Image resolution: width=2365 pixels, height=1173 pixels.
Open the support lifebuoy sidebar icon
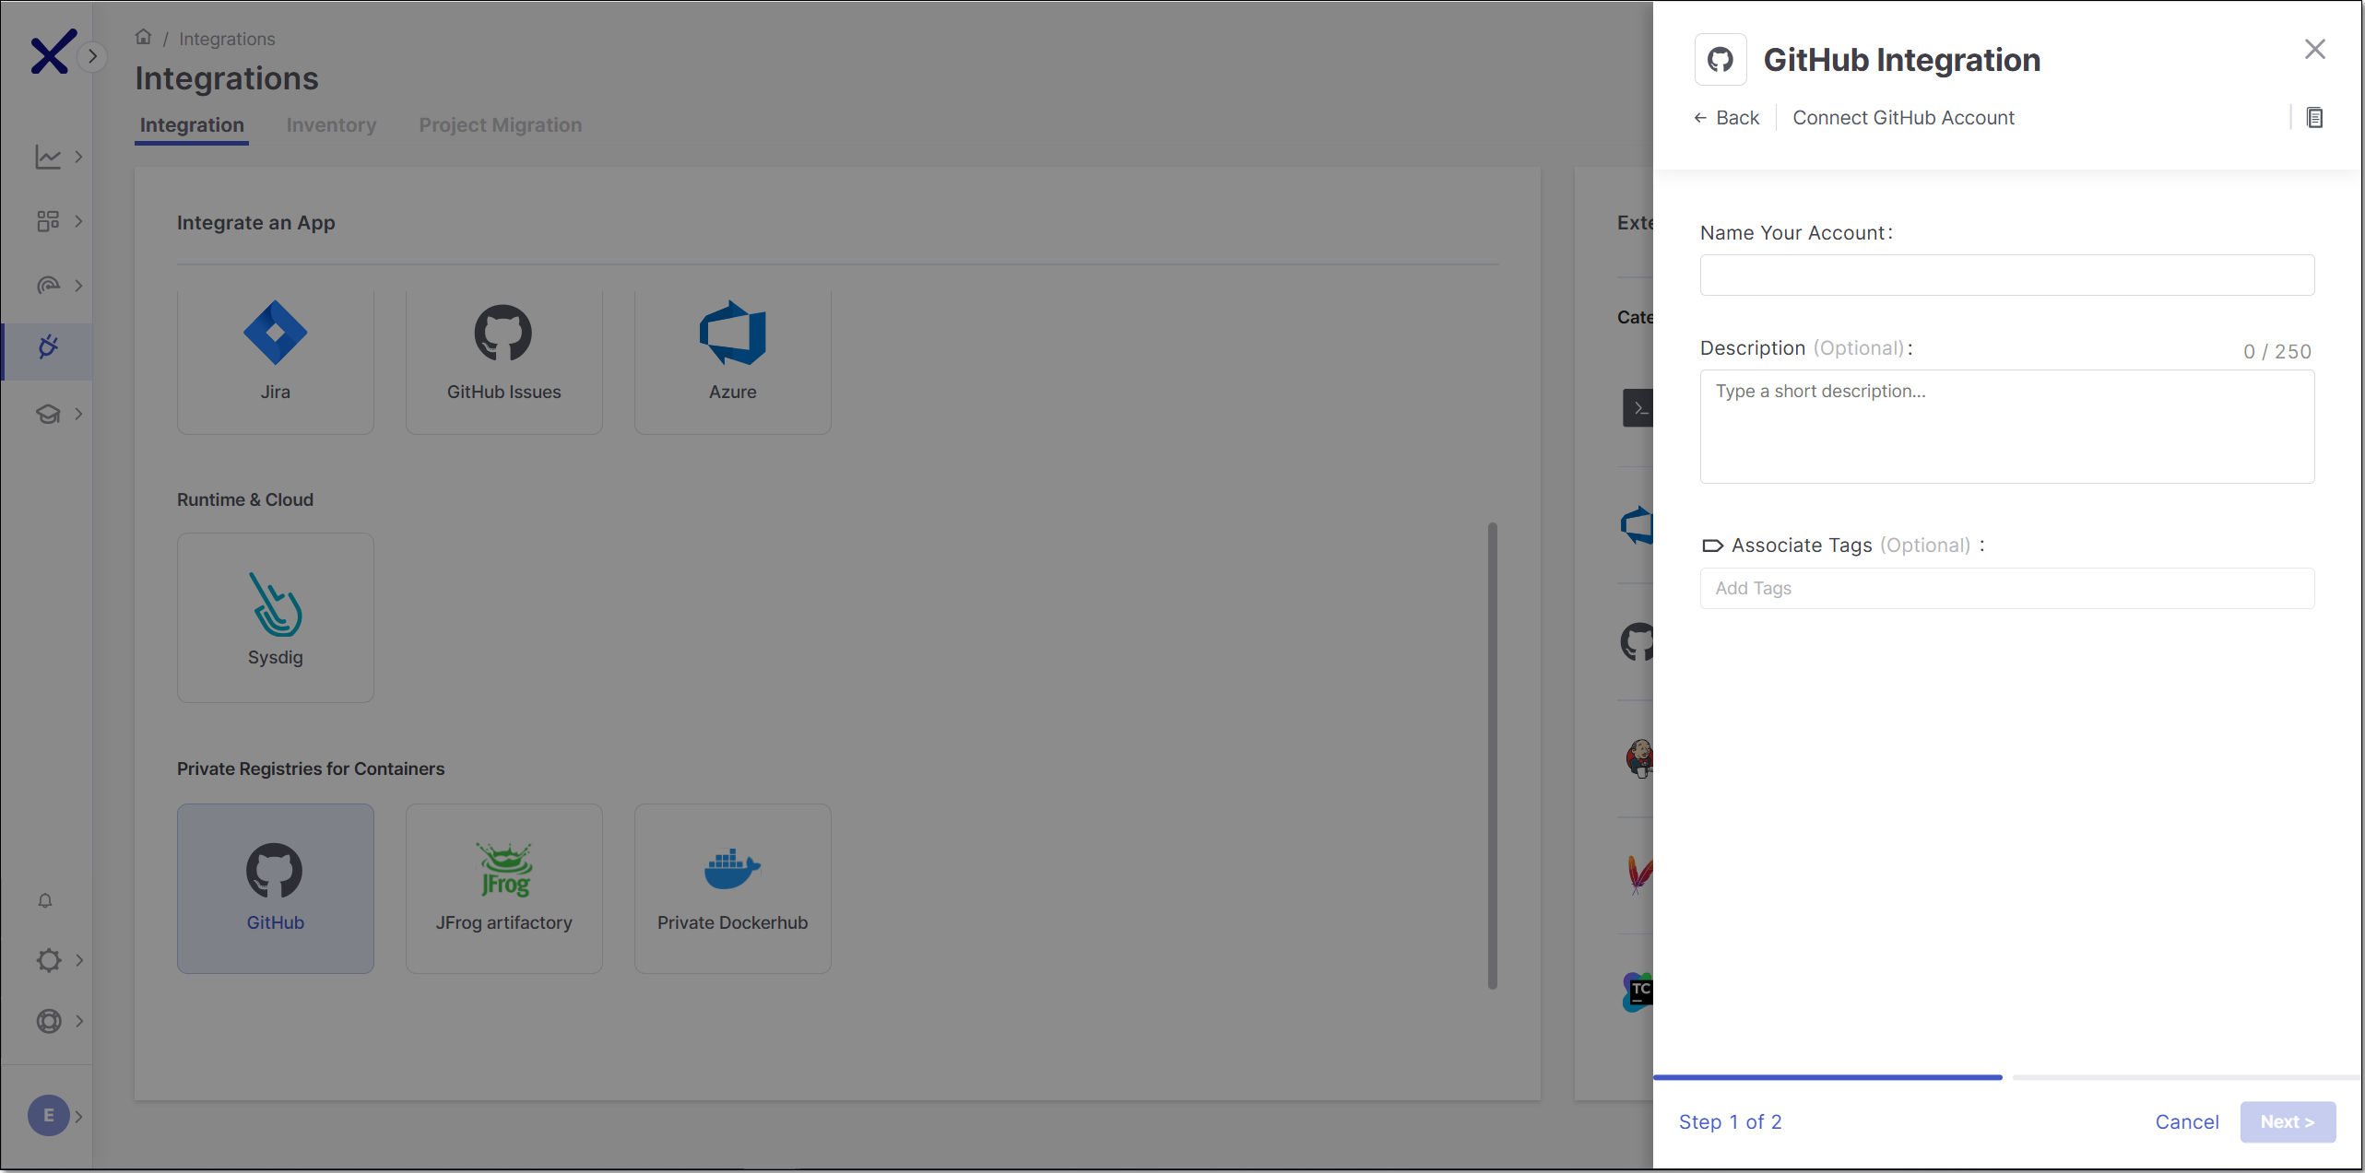pos(49,1021)
